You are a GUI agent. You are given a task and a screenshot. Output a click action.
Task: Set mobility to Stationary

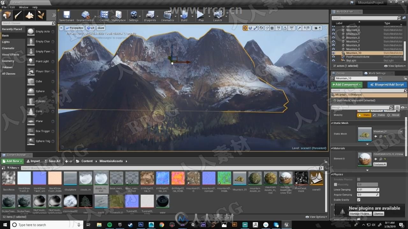[x=379, y=115]
